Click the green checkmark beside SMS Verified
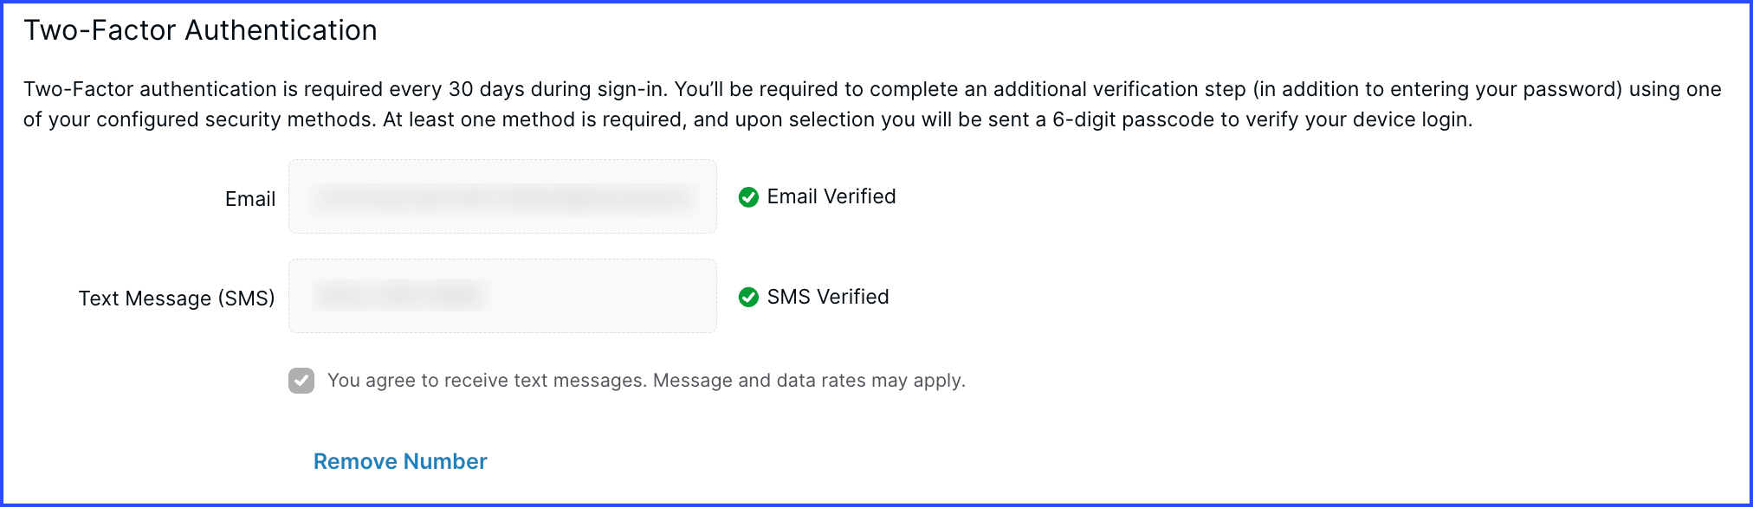This screenshot has height=507, width=1753. point(748,298)
